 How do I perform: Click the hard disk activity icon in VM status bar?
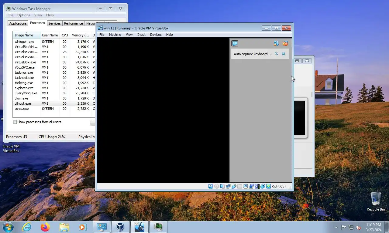[x=210, y=186]
